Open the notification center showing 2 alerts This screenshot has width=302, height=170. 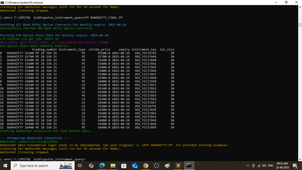pos(295,166)
